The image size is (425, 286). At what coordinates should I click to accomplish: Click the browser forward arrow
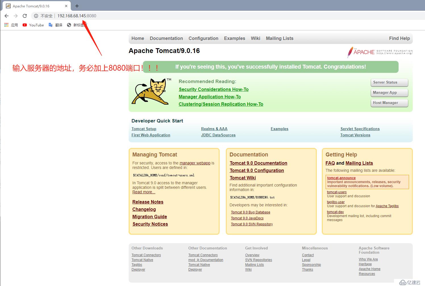(x=16, y=16)
